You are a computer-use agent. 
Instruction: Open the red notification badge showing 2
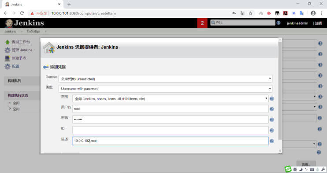click(202, 23)
